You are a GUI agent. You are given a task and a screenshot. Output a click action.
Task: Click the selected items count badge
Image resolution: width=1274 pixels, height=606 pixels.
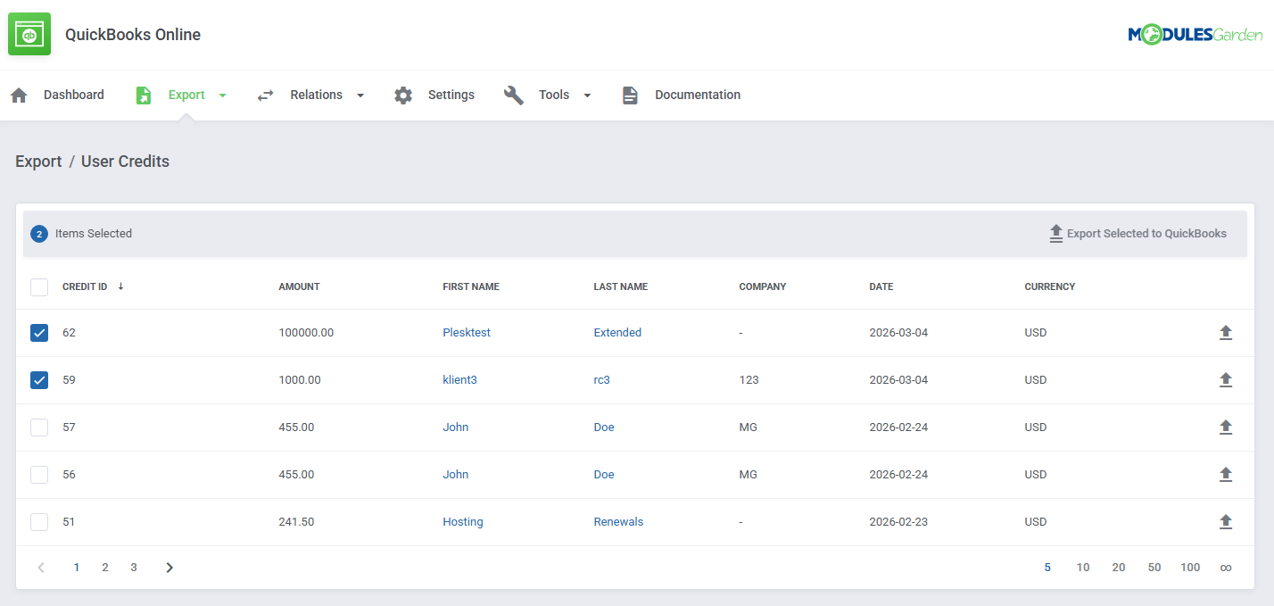[39, 234]
